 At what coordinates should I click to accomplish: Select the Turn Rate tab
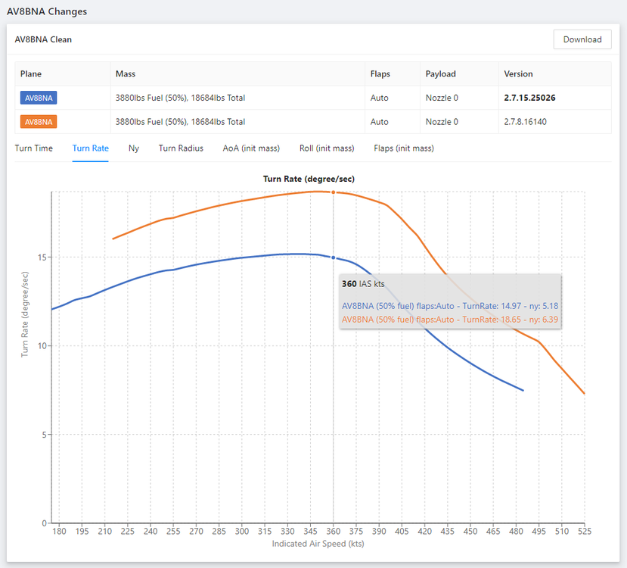coord(91,148)
